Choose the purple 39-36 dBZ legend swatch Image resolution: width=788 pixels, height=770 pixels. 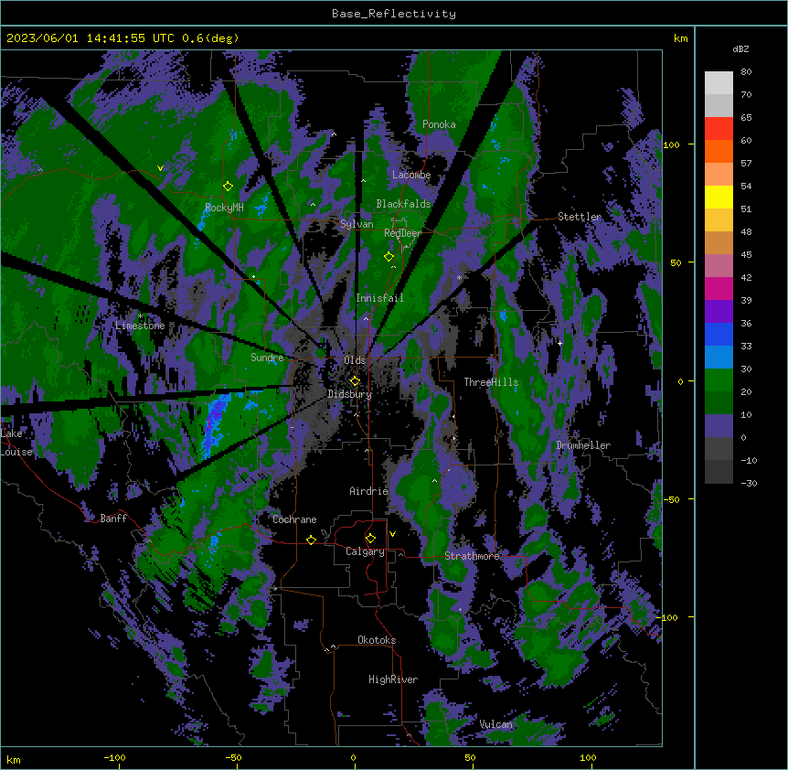click(719, 312)
